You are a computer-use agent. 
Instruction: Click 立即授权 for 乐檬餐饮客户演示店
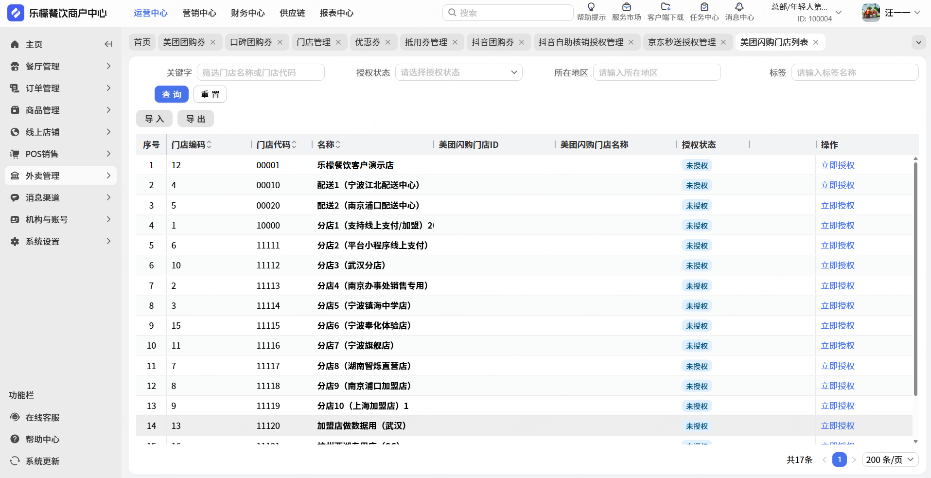click(837, 165)
